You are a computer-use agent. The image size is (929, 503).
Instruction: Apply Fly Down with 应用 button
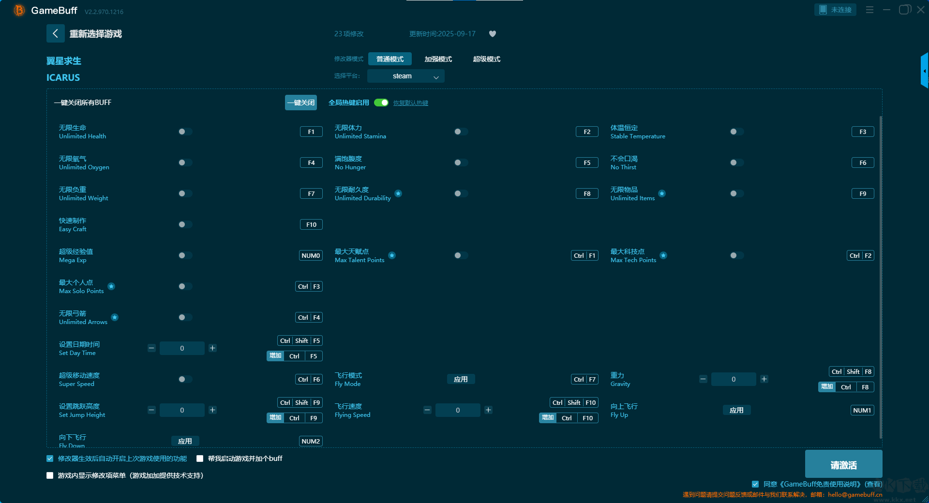(x=185, y=441)
